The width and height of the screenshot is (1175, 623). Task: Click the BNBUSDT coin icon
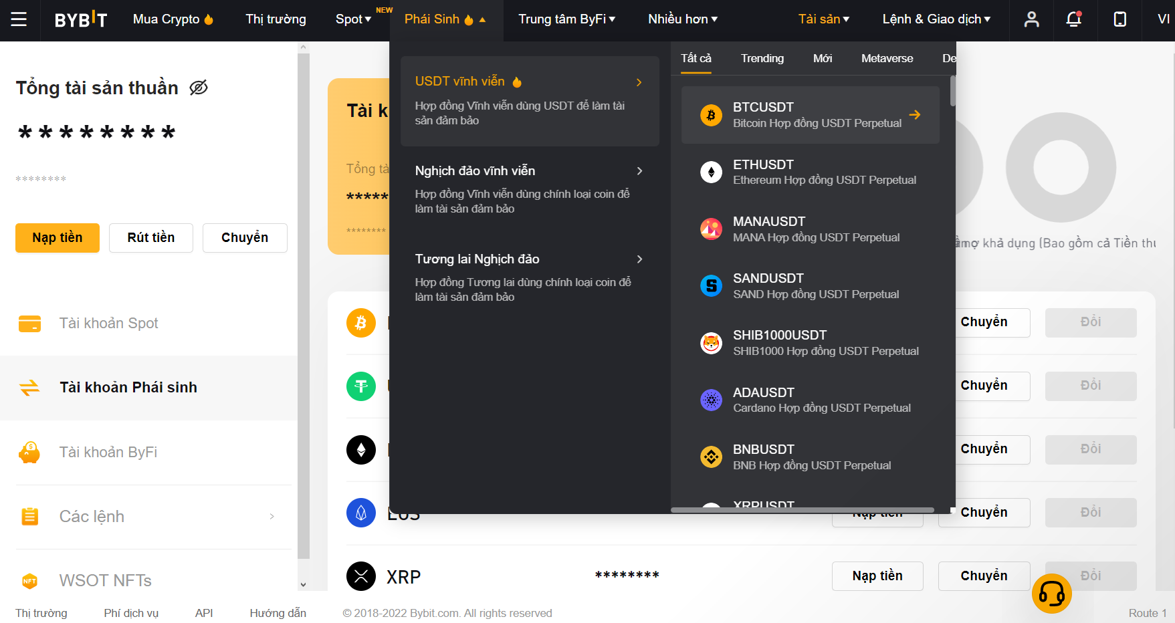coord(711,457)
